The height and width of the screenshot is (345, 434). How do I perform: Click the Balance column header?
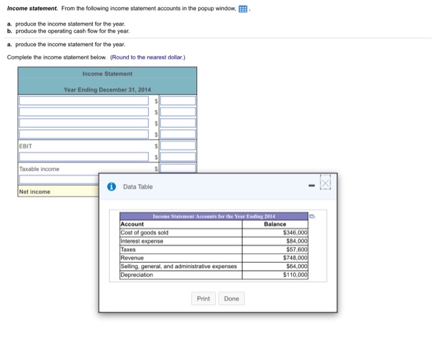275,224
